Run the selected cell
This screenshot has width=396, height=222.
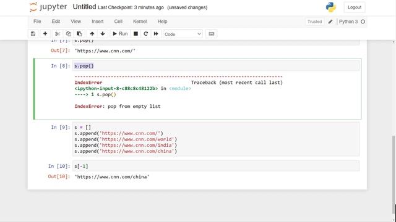[x=120, y=34]
